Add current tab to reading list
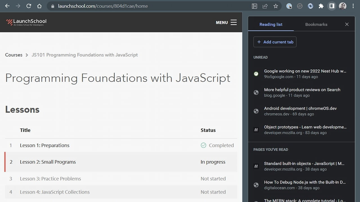Screen dimensions: 360x202 (x=275, y=42)
